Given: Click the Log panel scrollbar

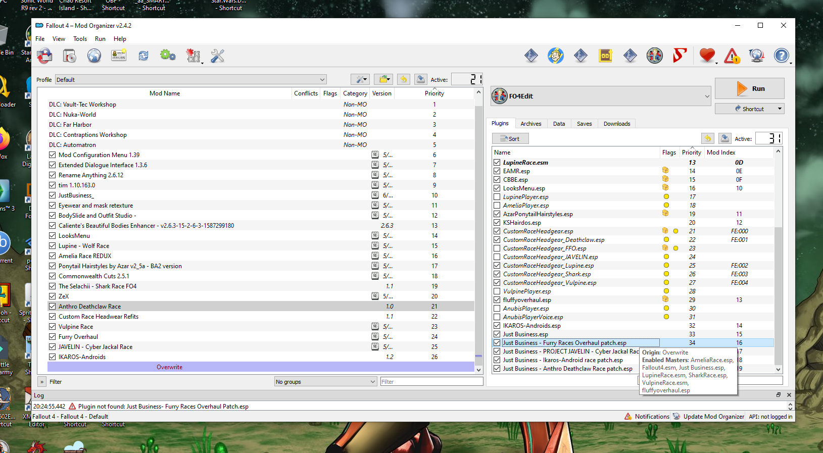Looking at the screenshot, I should pos(790,406).
